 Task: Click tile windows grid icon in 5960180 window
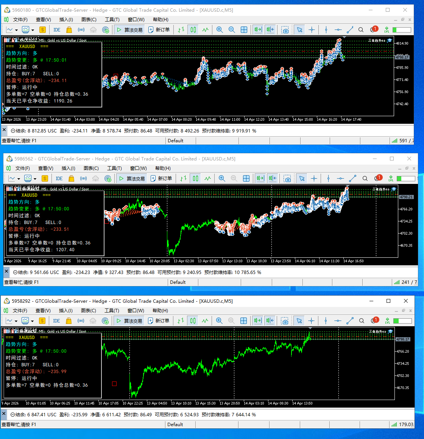(x=244, y=30)
